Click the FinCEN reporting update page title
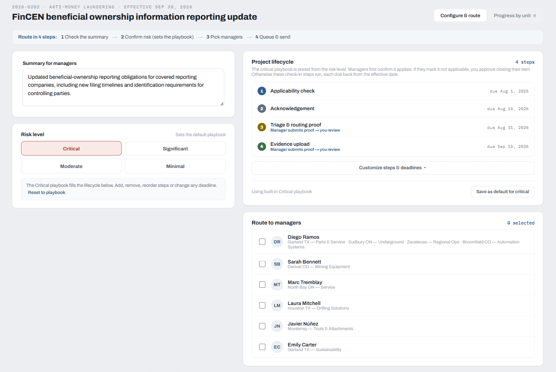Image resolution: width=556 pixels, height=372 pixels. (135, 17)
